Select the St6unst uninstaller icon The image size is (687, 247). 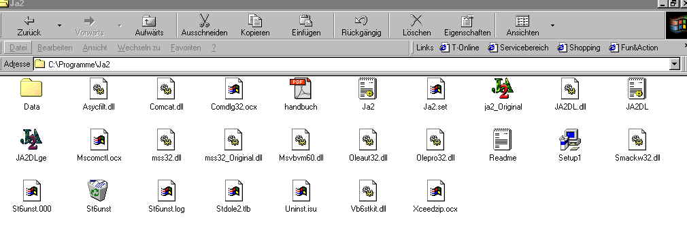99,196
